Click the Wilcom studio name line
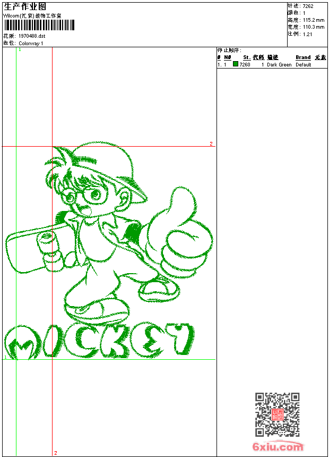 coord(32,16)
